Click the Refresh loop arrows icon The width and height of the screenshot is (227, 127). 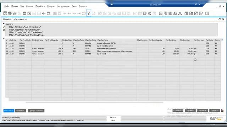tap(84, 13)
